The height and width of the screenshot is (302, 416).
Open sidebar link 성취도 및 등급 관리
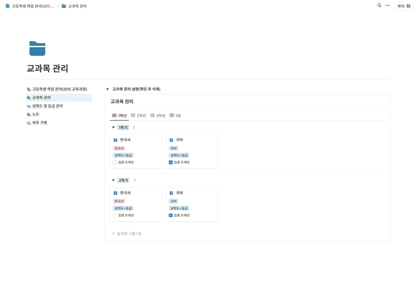tap(48, 106)
